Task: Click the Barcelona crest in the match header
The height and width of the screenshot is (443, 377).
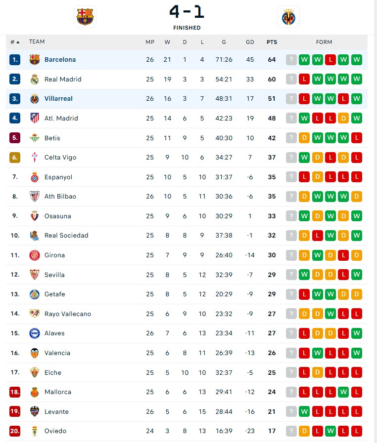Action: click(85, 17)
